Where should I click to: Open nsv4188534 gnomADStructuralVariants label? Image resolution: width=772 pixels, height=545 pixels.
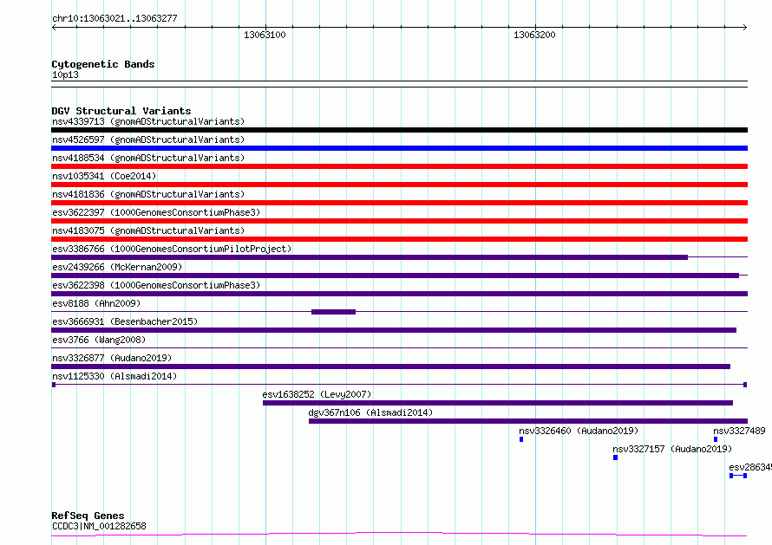(x=148, y=158)
